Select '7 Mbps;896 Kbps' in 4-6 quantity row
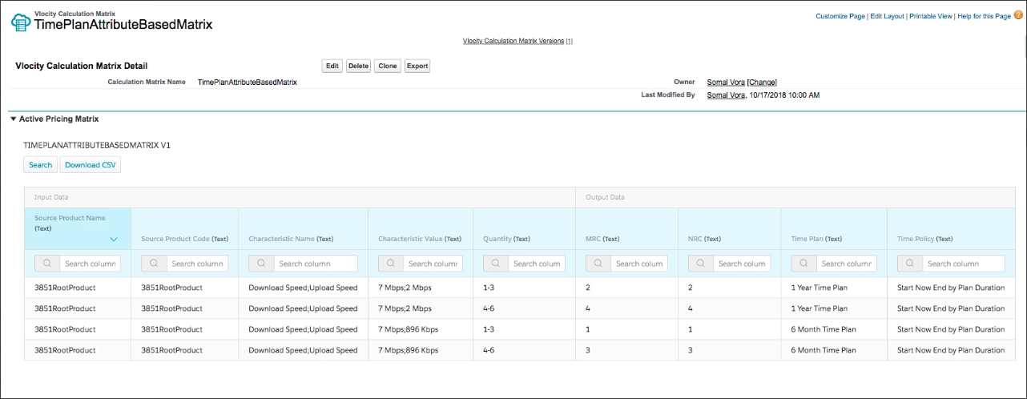This screenshot has width=1027, height=399. point(409,350)
